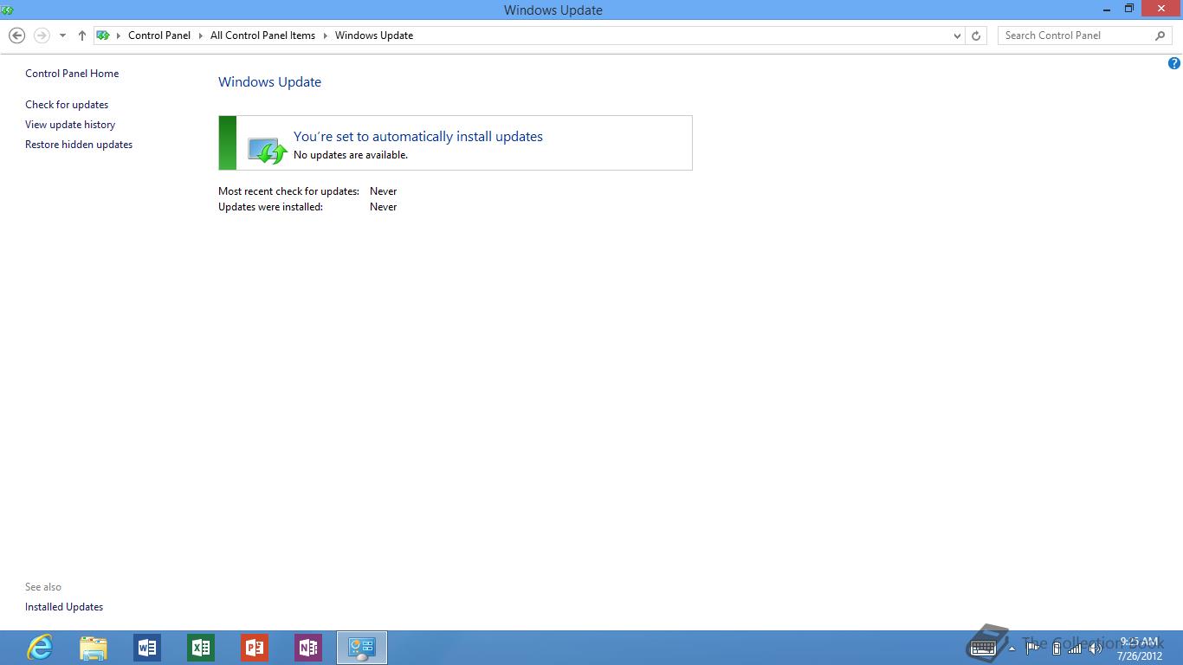Restore down the Windows Update window
Image resolution: width=1183 pixels, height=665 pixels.
(x=1129, y=9)
